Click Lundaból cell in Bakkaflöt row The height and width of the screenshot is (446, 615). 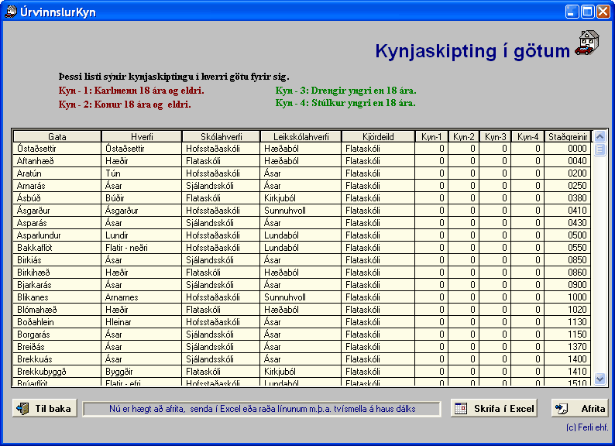pos(301,248)
